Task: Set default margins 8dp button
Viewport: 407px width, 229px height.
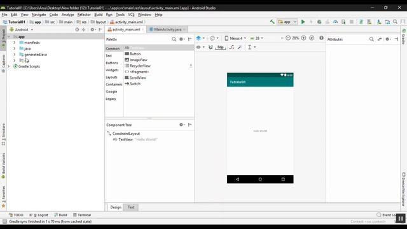Action: [x=221, y=47]
